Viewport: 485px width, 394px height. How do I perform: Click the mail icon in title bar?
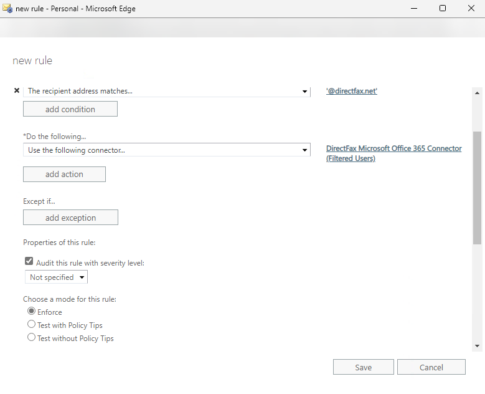point(7,9)
